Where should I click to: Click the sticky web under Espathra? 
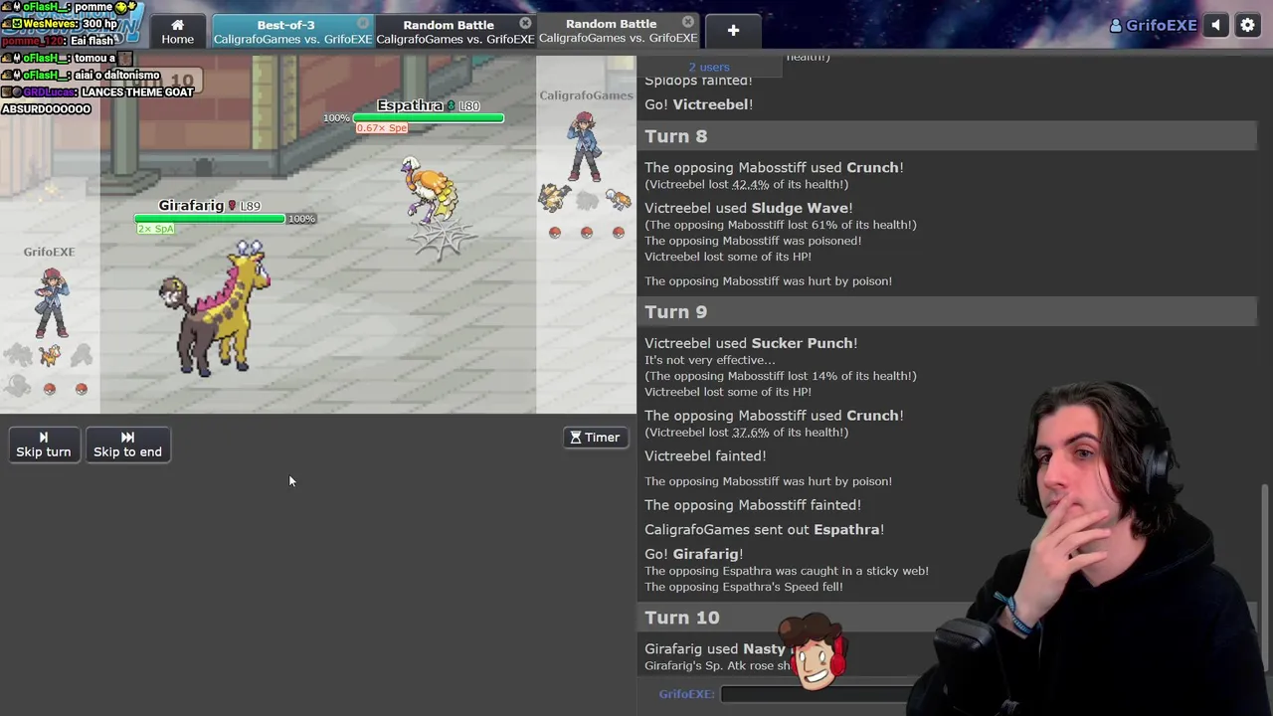(442, 240)
